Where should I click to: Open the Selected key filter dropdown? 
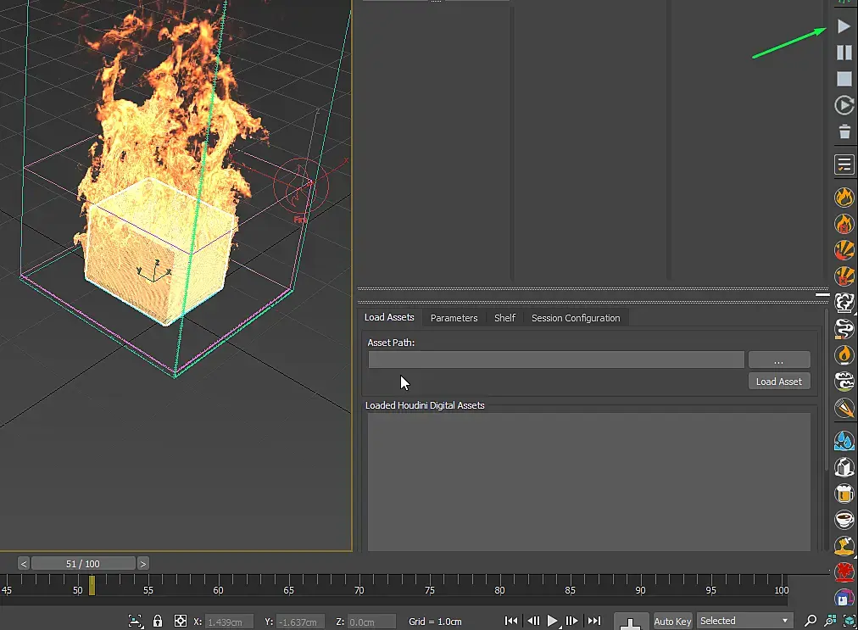(744, 621)
